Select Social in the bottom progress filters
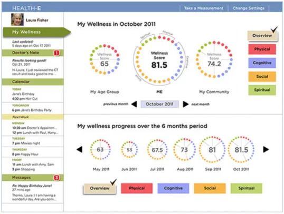284x214 pixels. click(210, 188)
